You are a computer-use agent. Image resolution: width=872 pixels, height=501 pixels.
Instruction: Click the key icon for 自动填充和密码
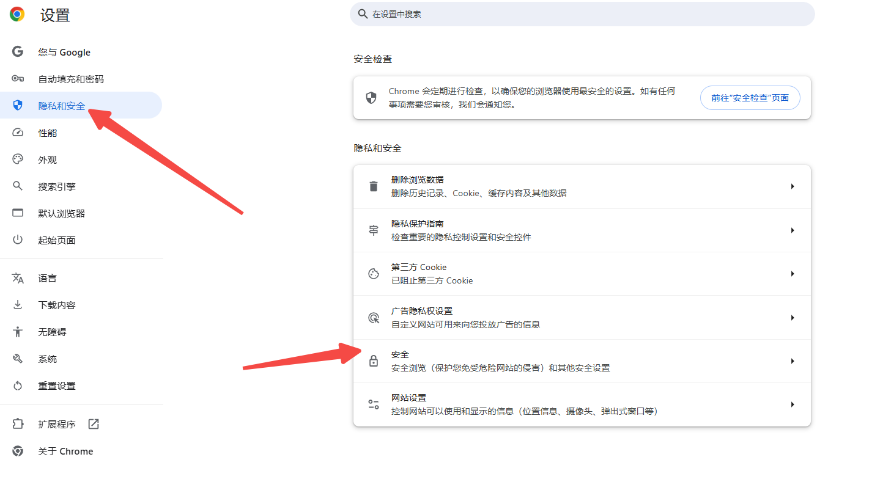tap(18, 79)
